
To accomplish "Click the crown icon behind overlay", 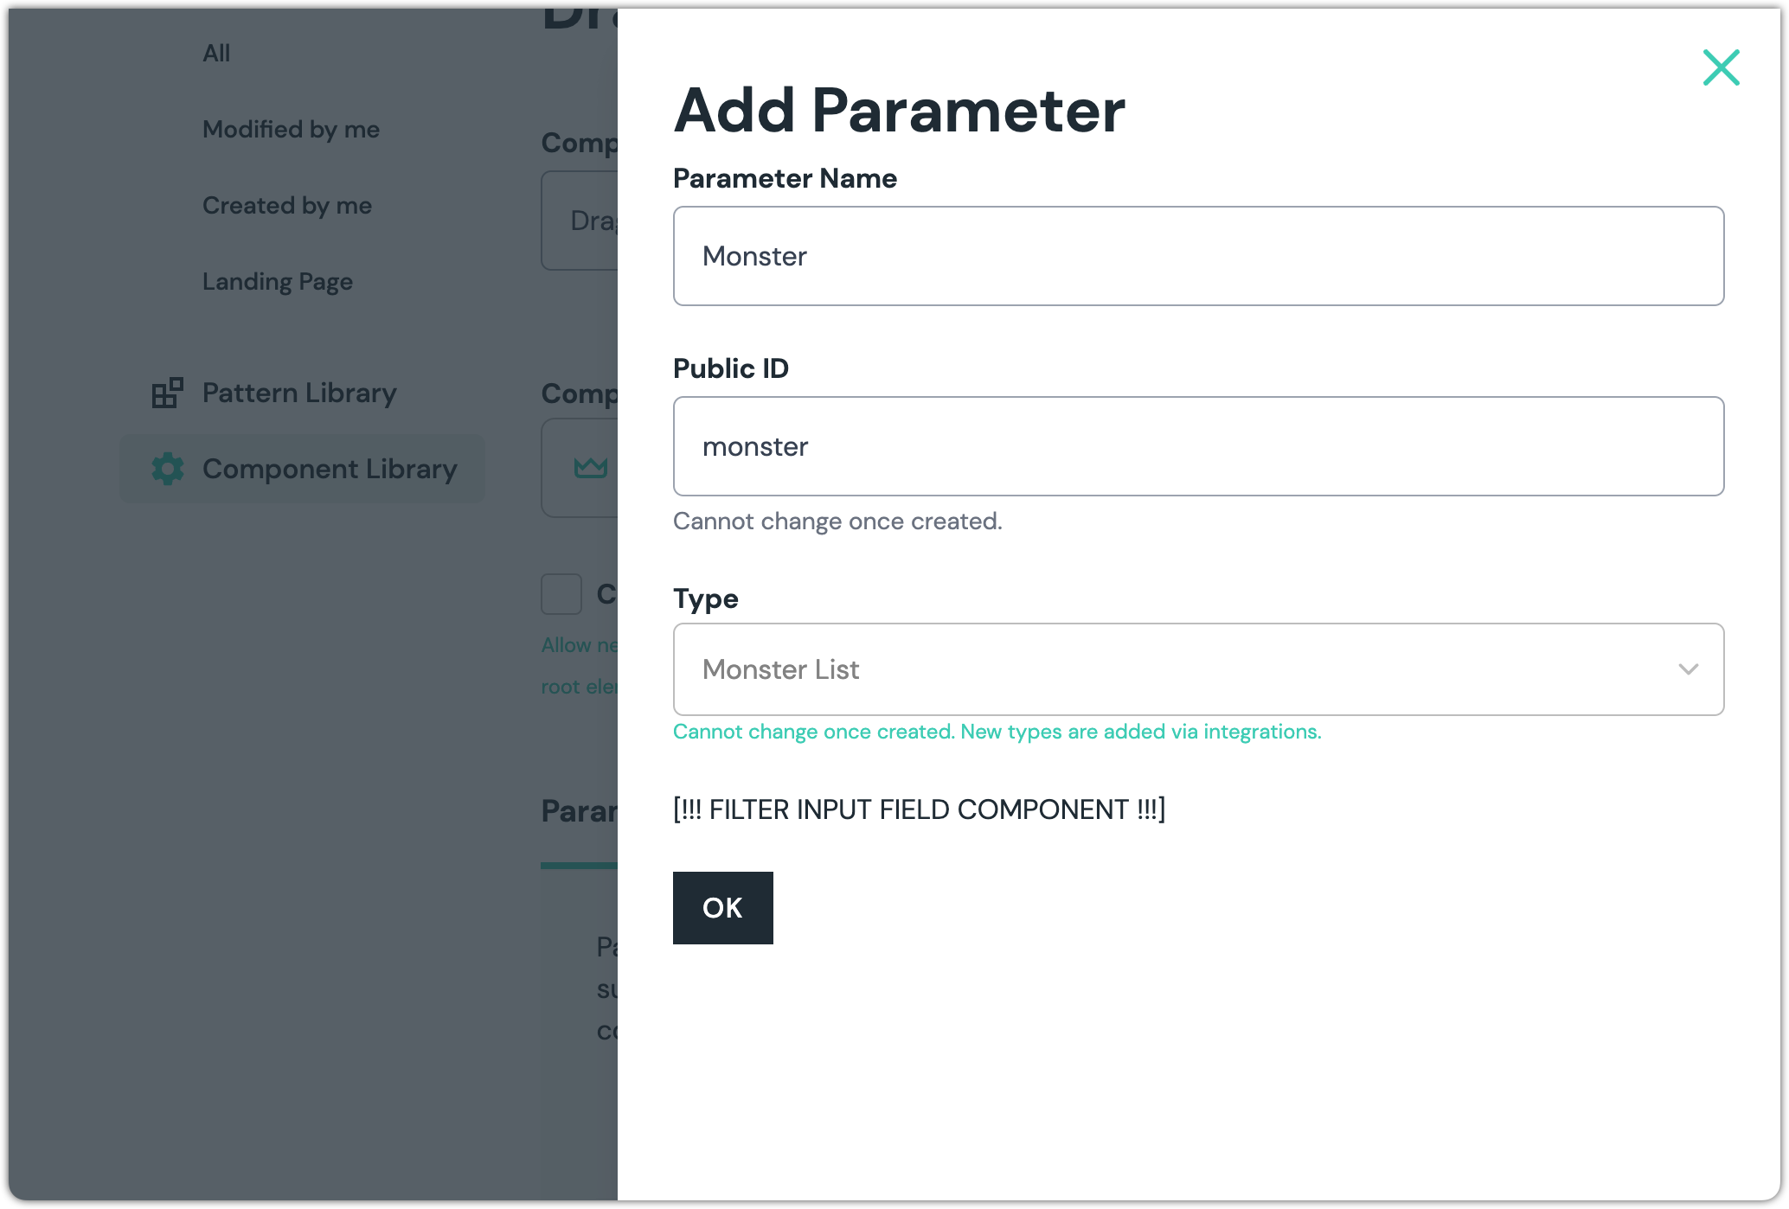I will click(591, 468).
